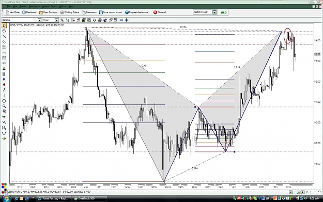Select the arrow pointer tool
Image resolution: width=323 pixels, height=202 pixels.
click(4, 25)
